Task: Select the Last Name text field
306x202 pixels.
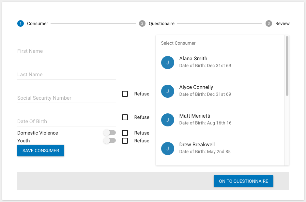Action: [x=66, y=75]
